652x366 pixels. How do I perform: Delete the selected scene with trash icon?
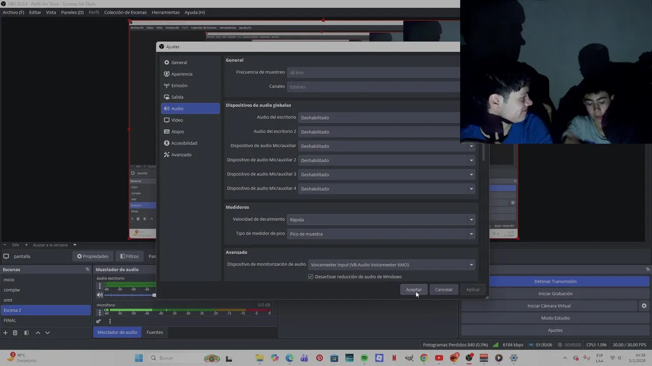[x=15, y=332]
